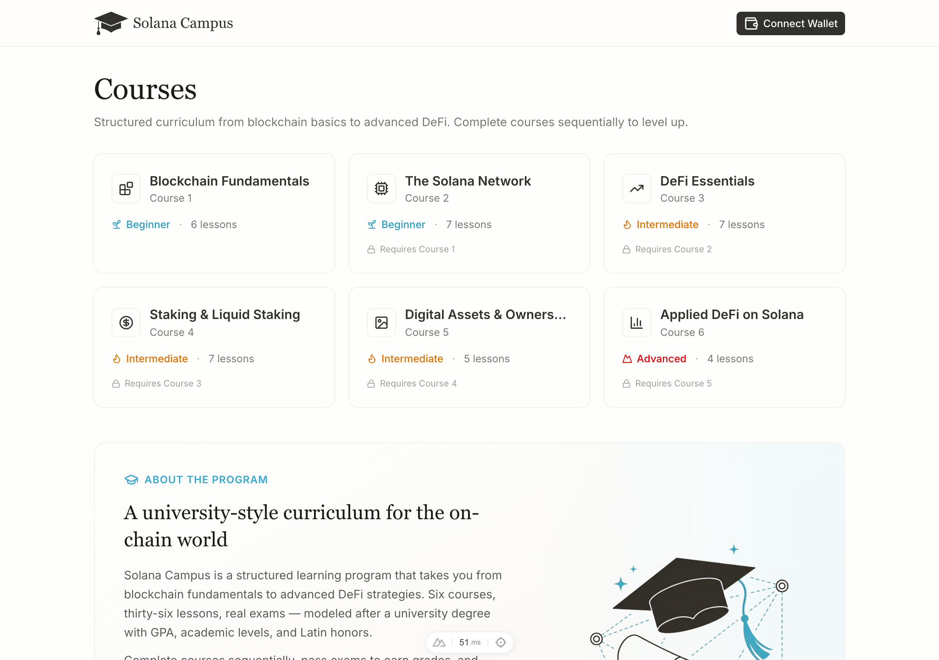Image resolution: width=939 pixels, height=660 pixels.
Task: Click the 'Requires Course 1' text
Action: pyautogui.click(x=417, y=249)
